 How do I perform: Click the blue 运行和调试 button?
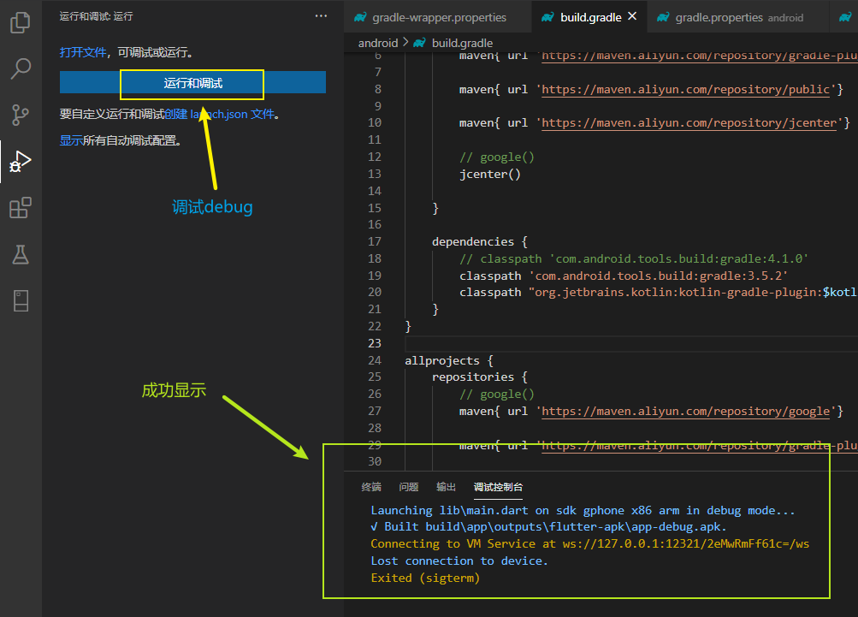tap(192, 83)
